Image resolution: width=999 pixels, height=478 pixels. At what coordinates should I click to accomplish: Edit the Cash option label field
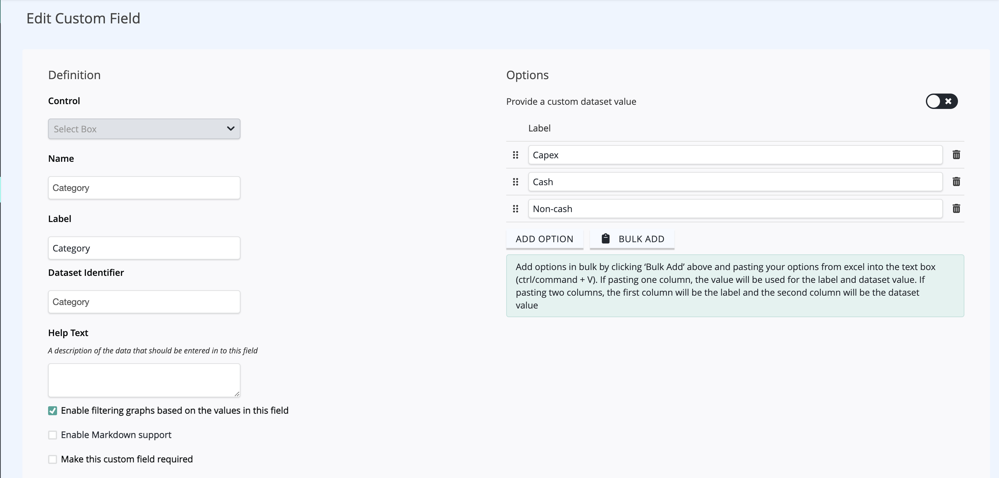point(735,182)
